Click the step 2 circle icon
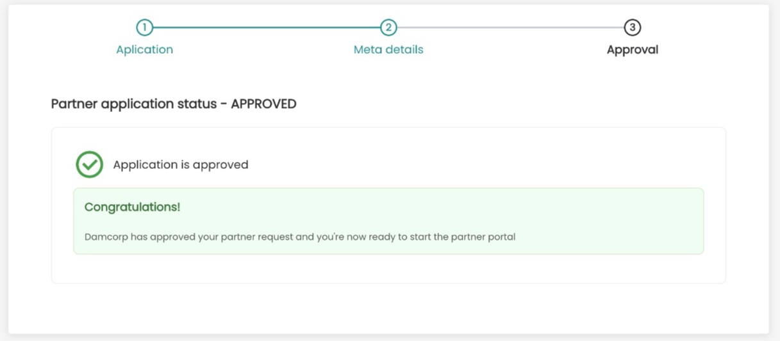780x341 pixels. (388, 28)
